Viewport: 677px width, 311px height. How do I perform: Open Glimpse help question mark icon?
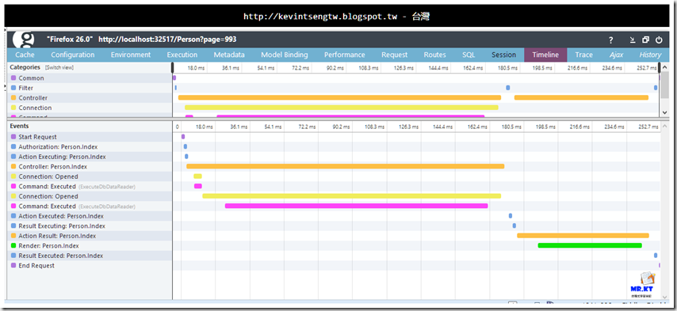tap(611, 40)
